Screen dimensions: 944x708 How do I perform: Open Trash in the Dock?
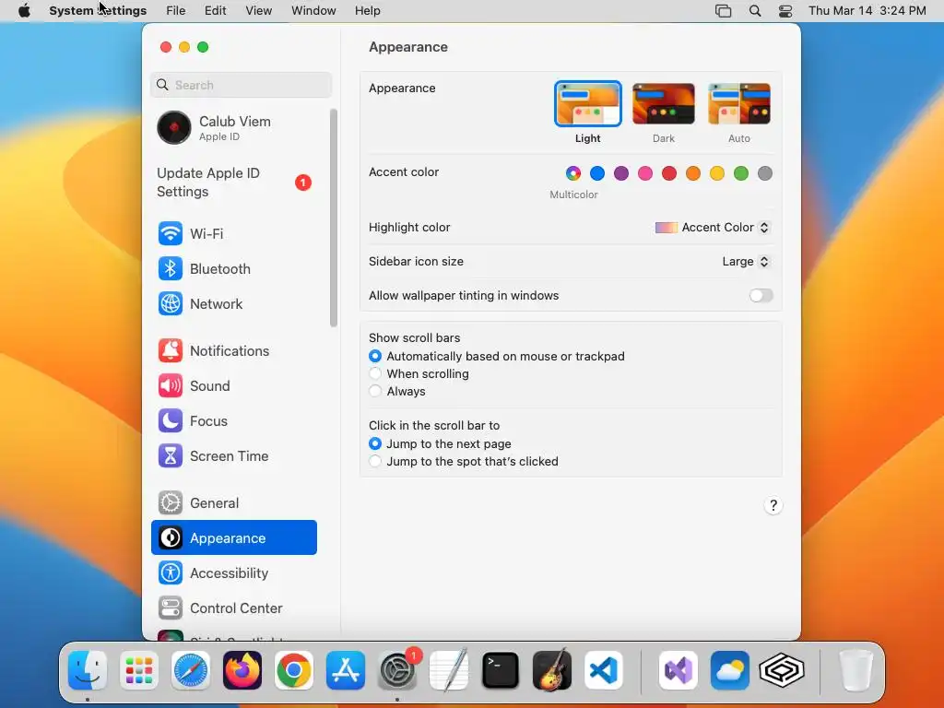point(855,670)
